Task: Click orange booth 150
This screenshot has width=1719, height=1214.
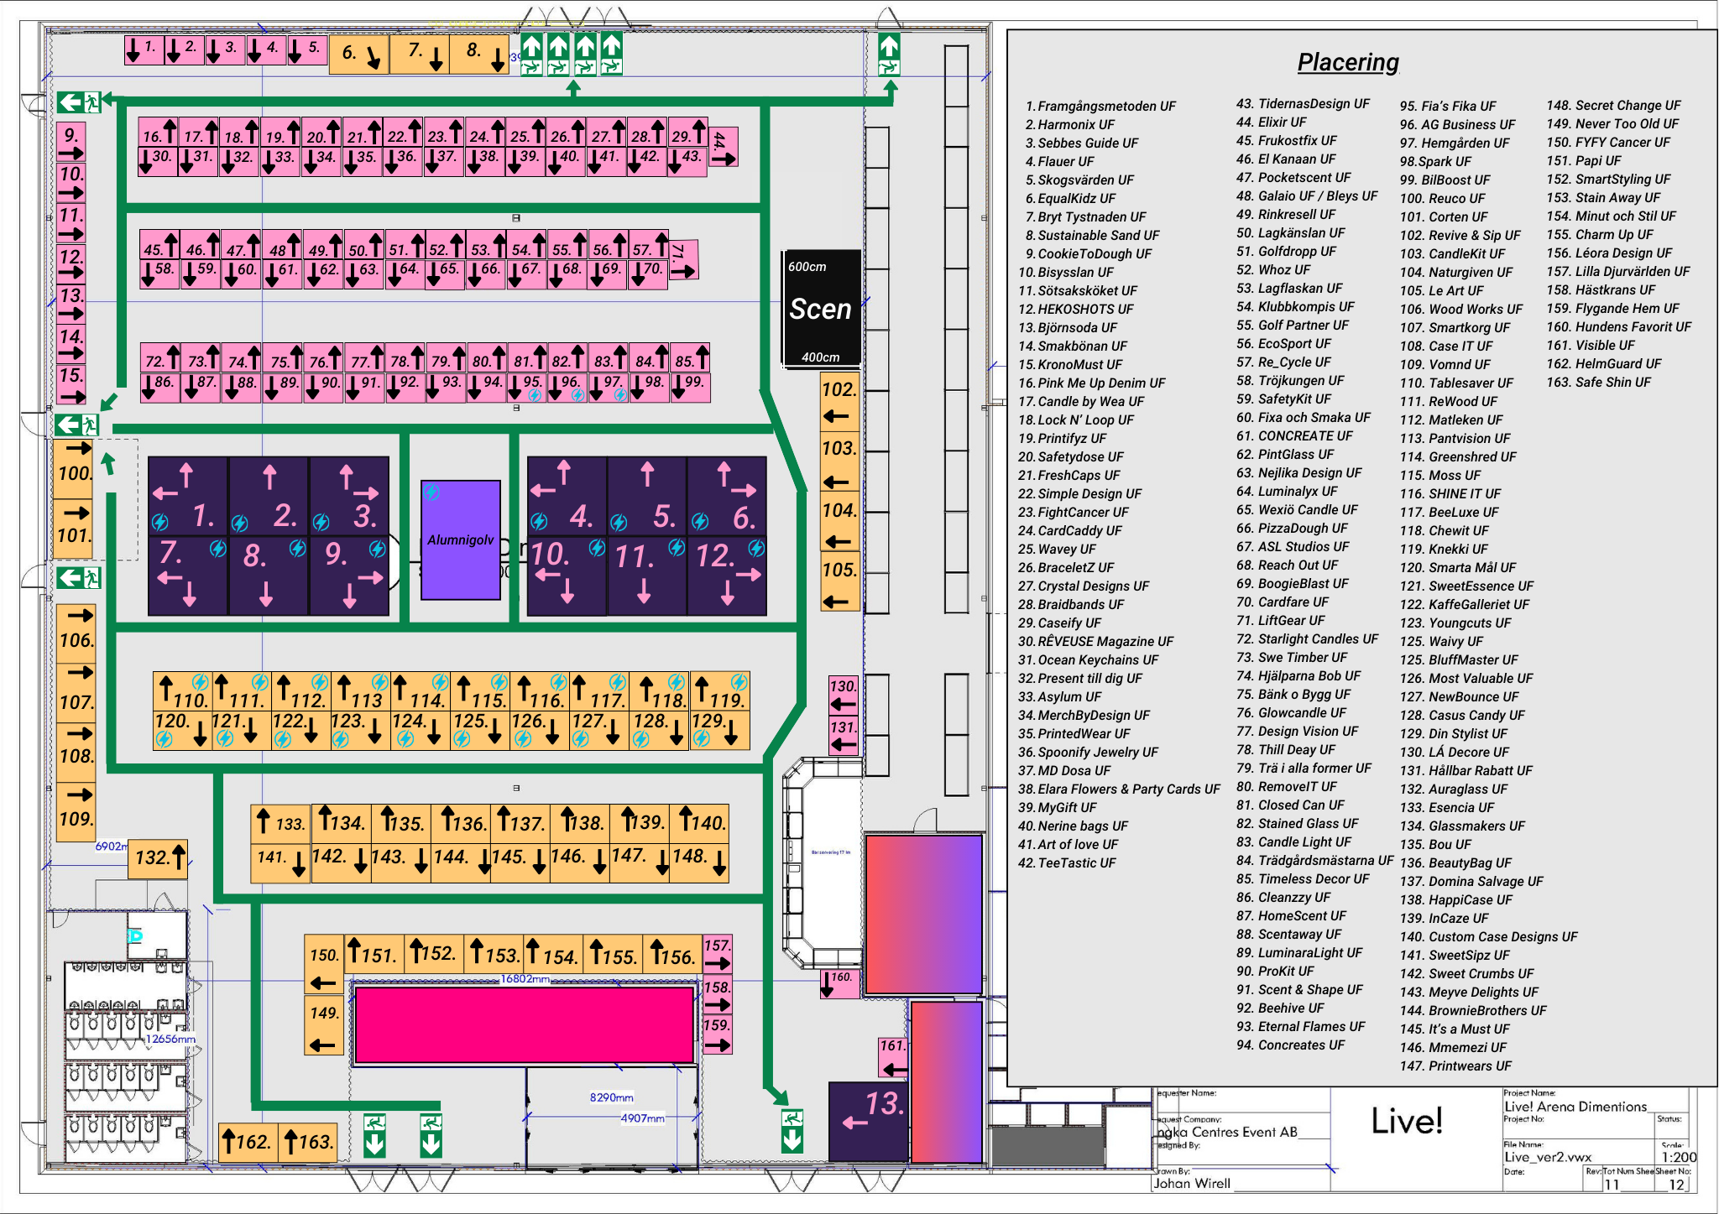Action: [324, 965]
